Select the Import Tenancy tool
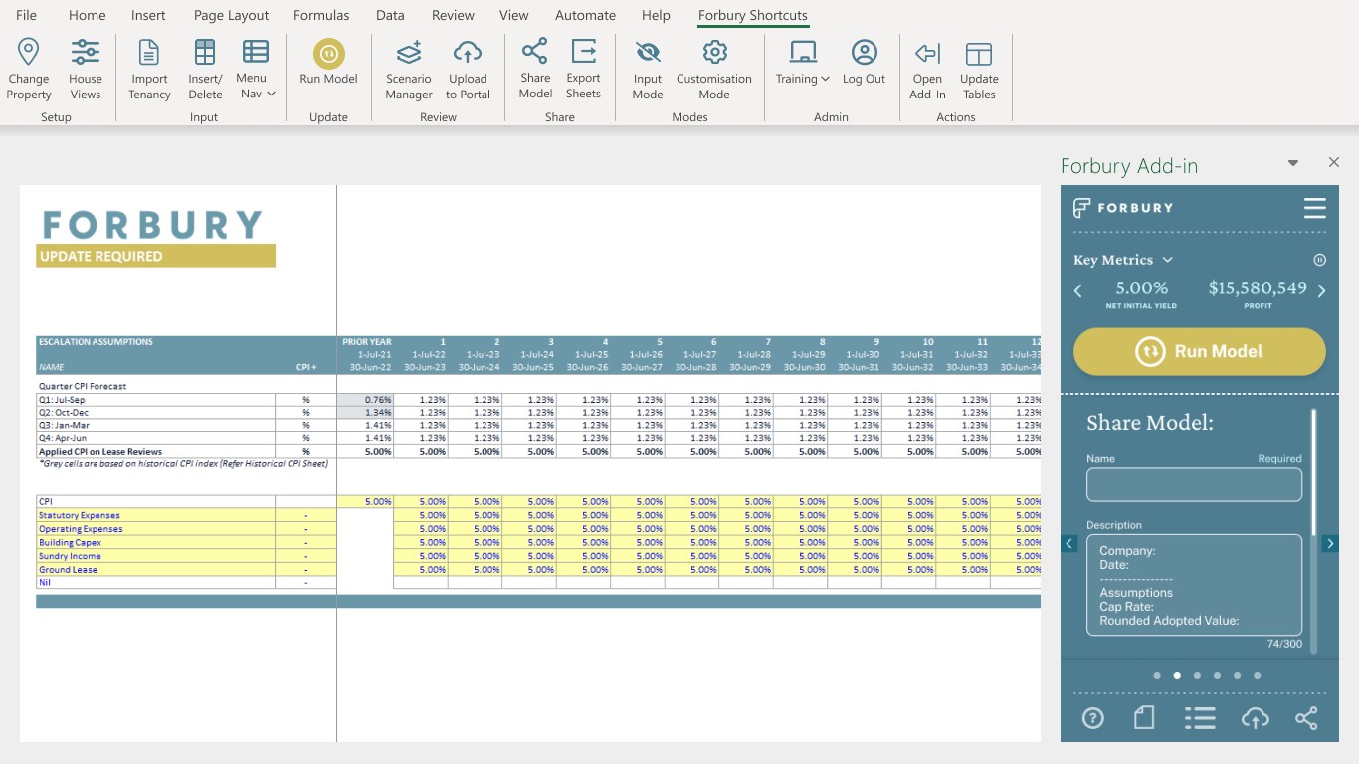1359x764 pixels. [149, 69]
